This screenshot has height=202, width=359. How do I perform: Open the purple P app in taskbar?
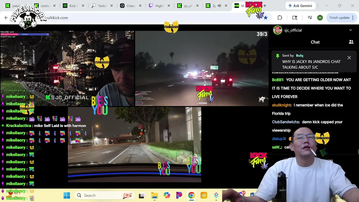(179, 196)
